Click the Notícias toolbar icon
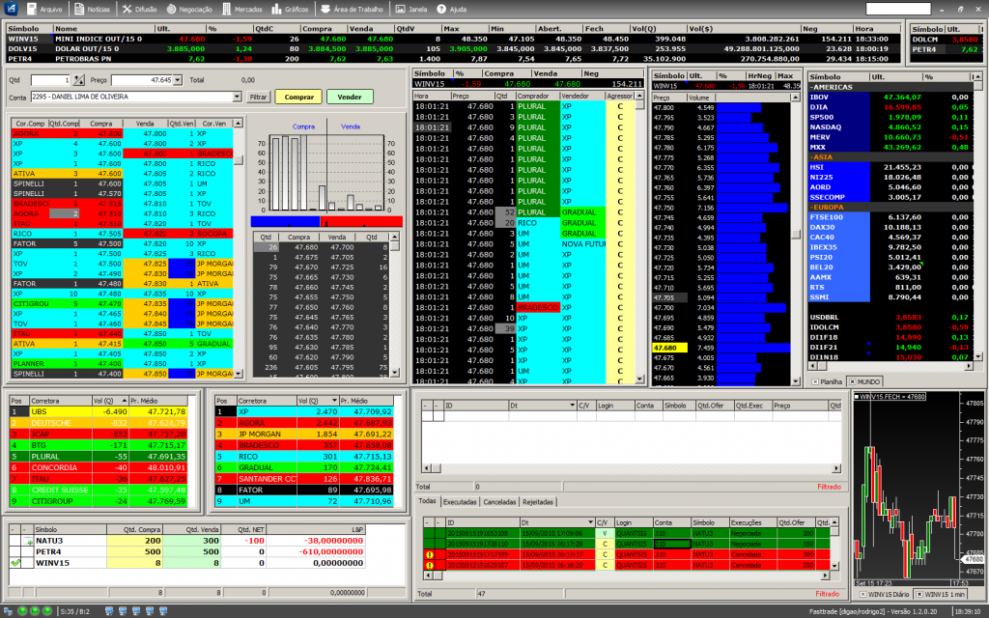The image size is (989, 618). [x=92, y=9]
